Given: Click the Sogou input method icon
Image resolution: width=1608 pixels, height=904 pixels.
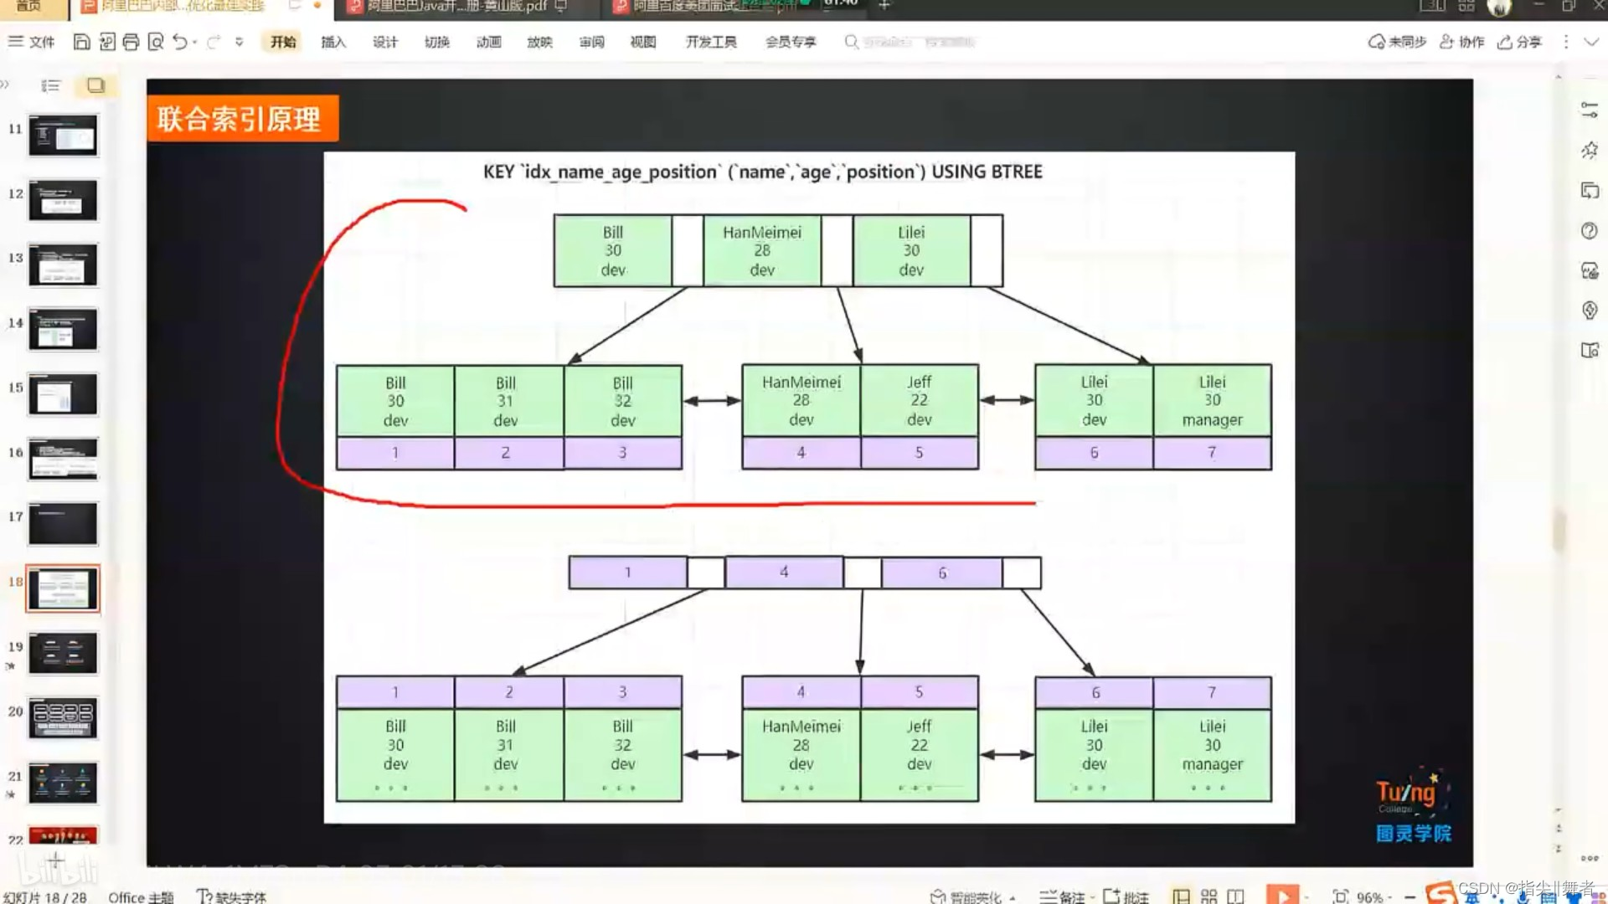Looking at the screenshot, I should [x=1440, y=893].
